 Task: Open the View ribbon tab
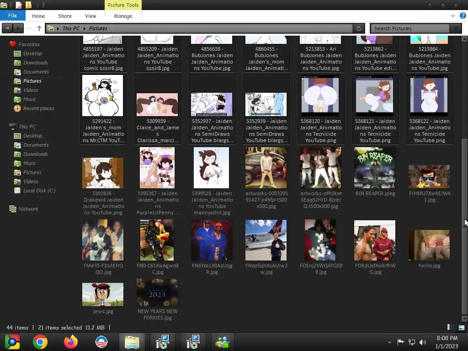tap(90, 16)
